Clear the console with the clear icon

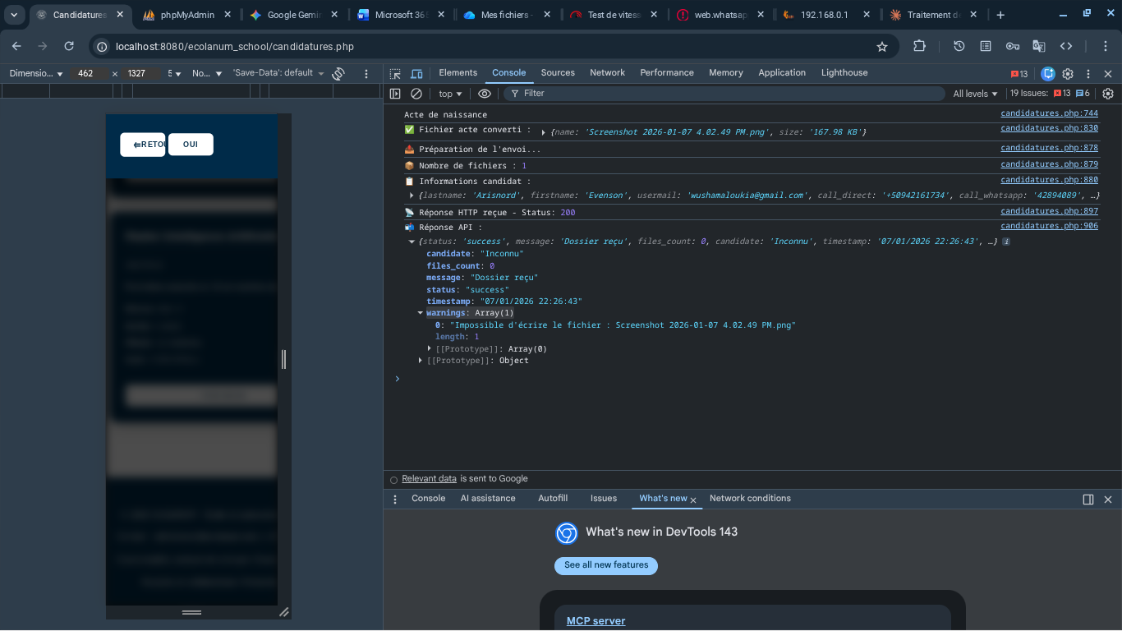(x=416, y=94)
